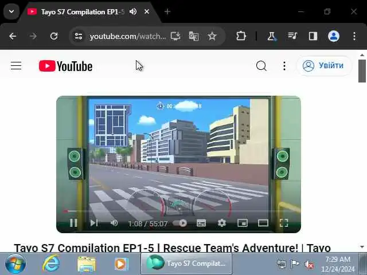Enter fullscreen video mode
This screenshot has height=275, width=367.
coord(284,223)
